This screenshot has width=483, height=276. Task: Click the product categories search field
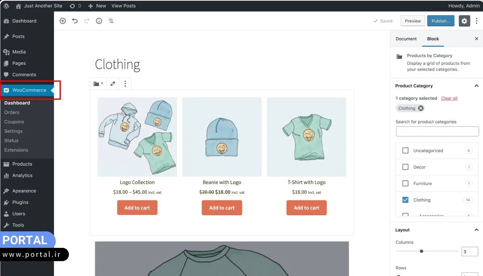pyautogui.click(x=437, y=131)
